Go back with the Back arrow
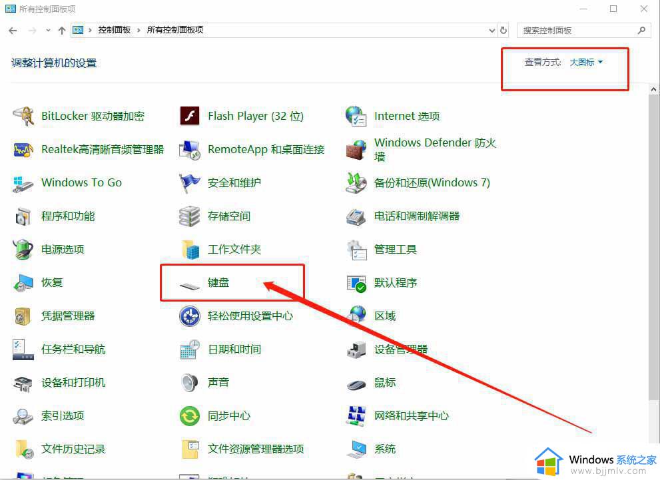660x480 pixels. point(13,30)
